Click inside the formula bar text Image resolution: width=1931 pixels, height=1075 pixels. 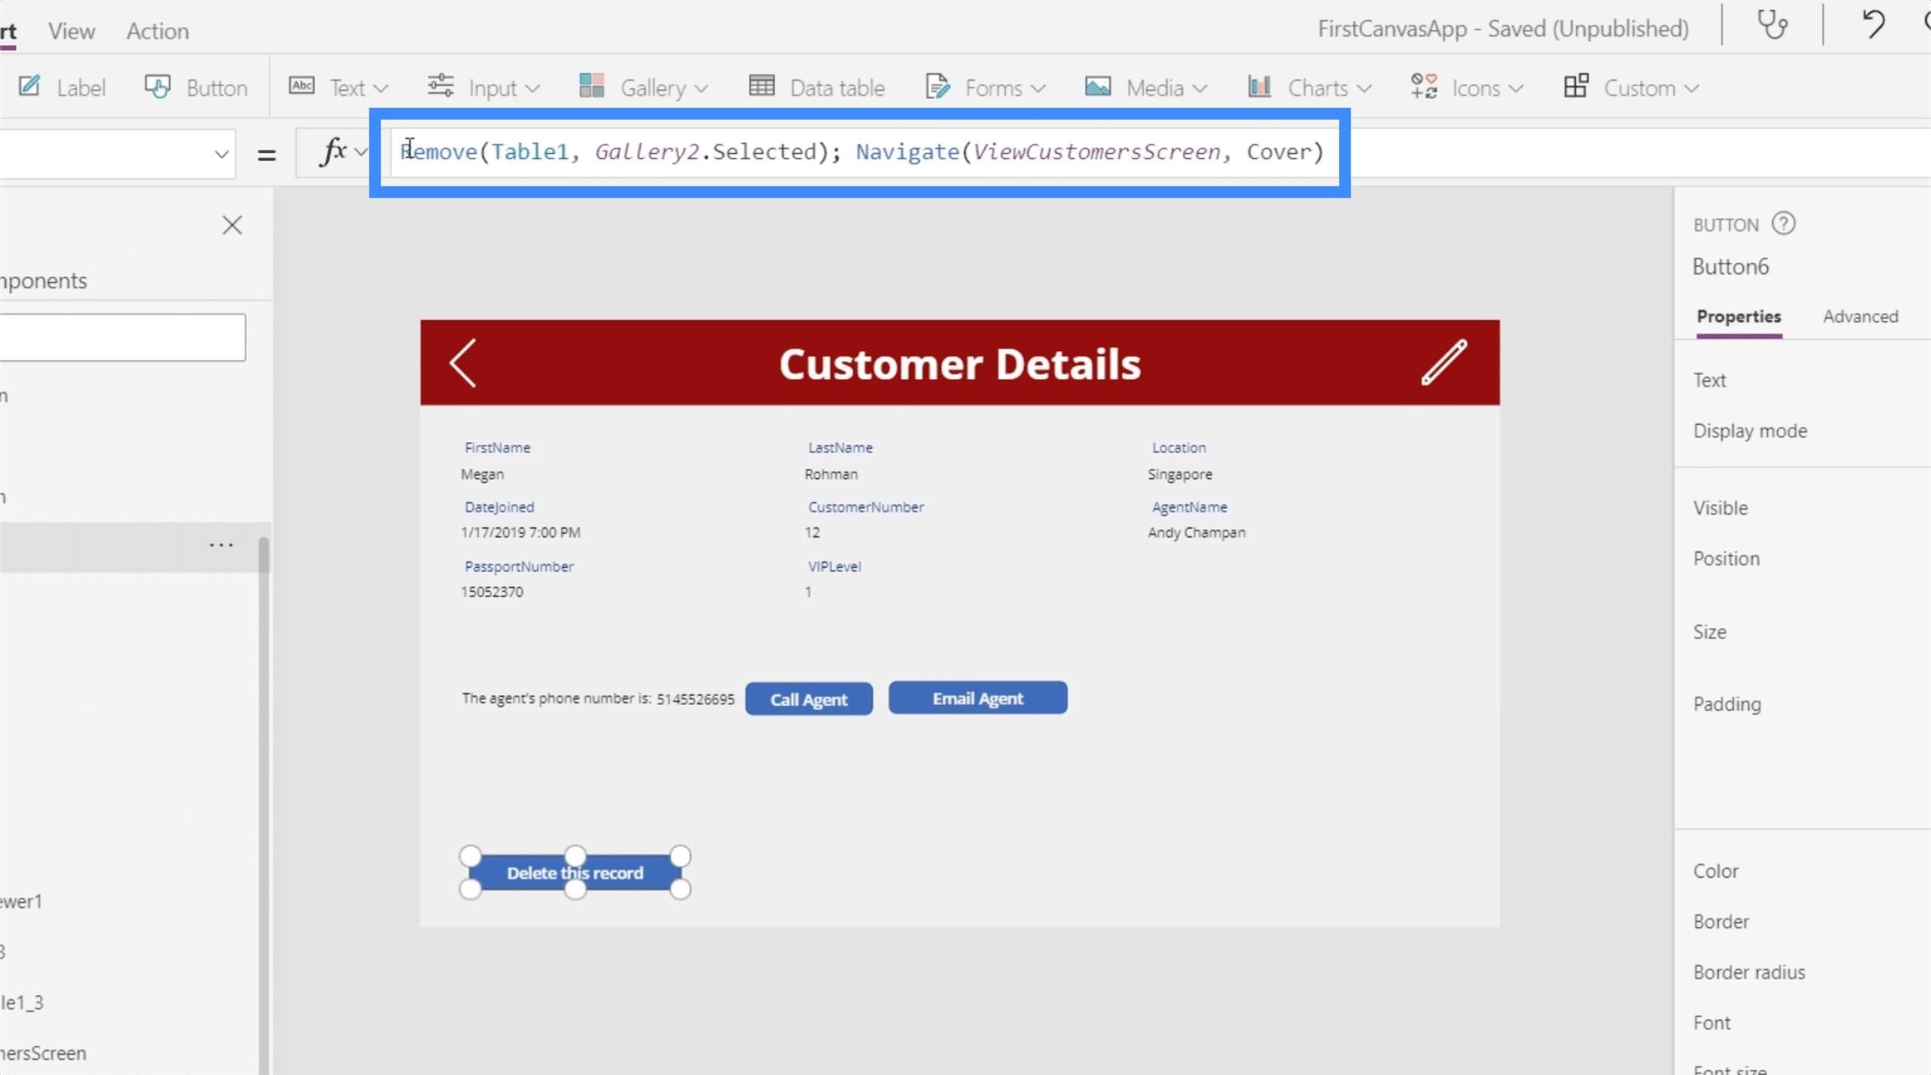[861, 152]
